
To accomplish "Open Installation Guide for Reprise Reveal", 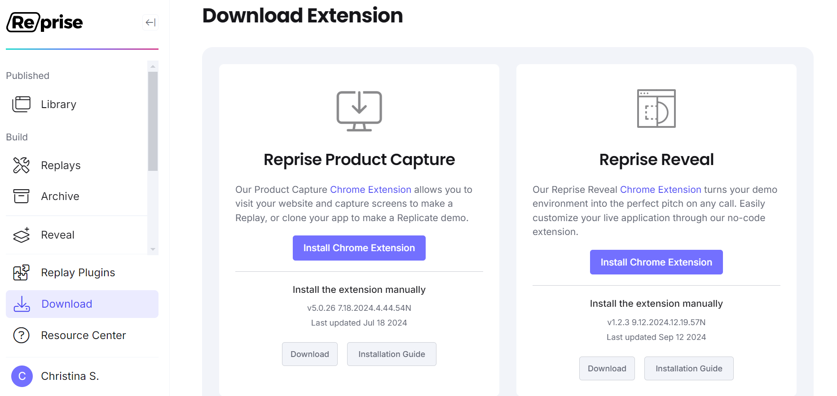I will click(688, 369).
